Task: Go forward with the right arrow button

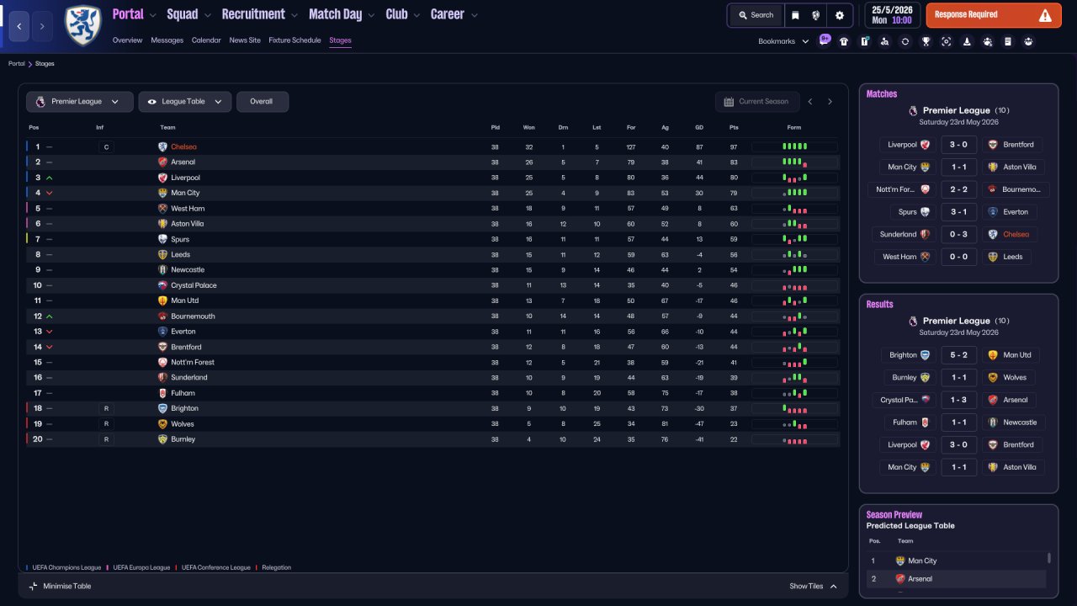Action: tap(42, 26)
